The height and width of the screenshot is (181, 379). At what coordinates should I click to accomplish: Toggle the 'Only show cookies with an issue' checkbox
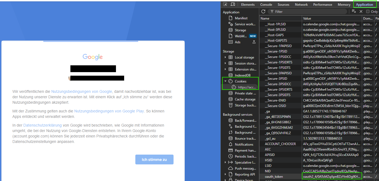pyautogui.click(x=368, y=11)
